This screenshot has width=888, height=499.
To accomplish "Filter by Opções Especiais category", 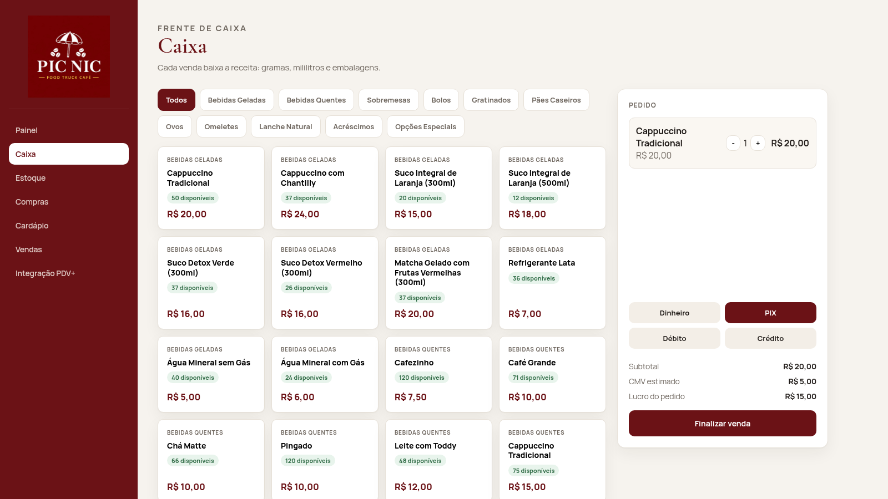I will [x=426, y=126].
